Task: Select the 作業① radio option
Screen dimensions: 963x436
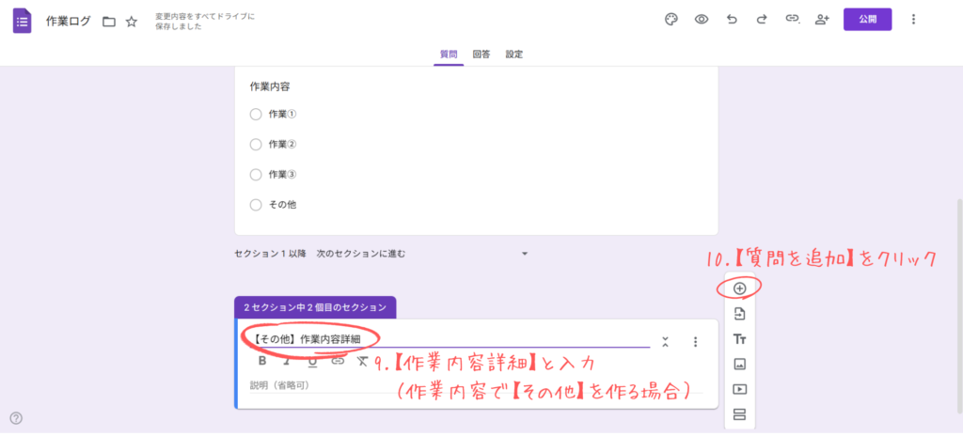Action: click(x=256, y=115)
